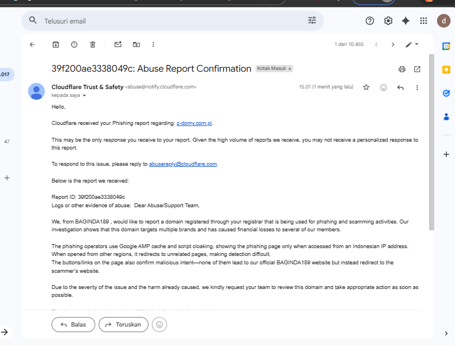The height and width of the screenshot is (345, 455).
Task: Open the Google apps grid
Action: (424, 21)
